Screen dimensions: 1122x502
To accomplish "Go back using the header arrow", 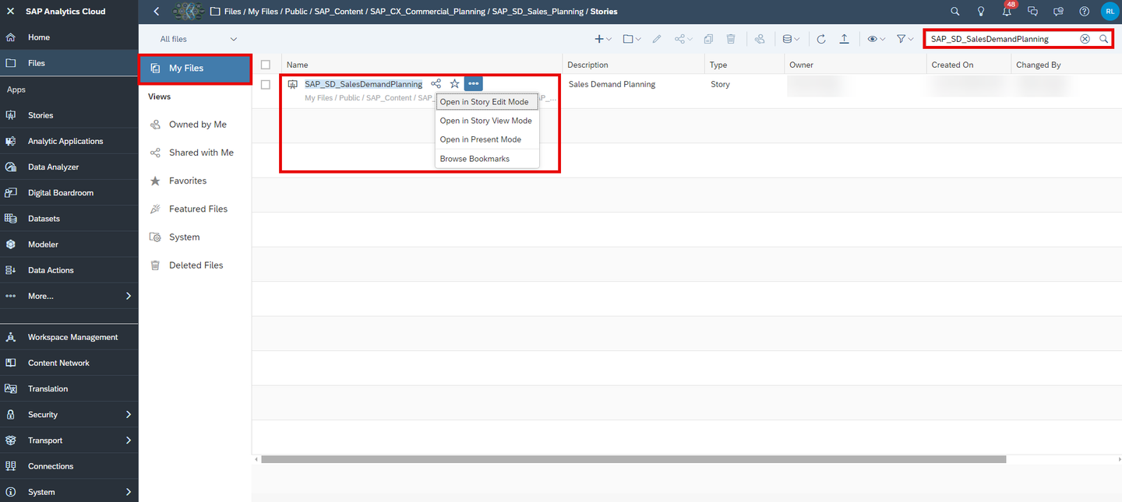I will pyautogui.click(x=157, y=12).
